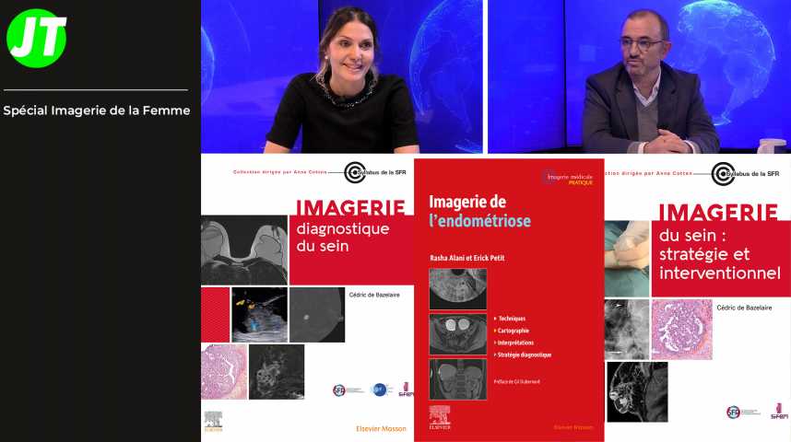Click 'Collection dirigée par Anne Cotten' on left cover
The width and height of the screenshot is (791, 442).
pos(279,172)
